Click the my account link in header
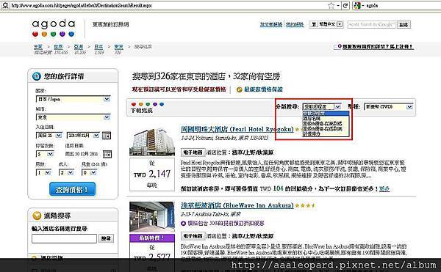This screenshot has height=272, width=441. 295,24
